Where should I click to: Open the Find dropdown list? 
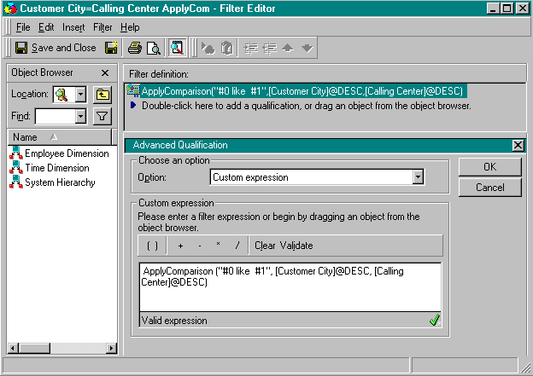point(81,116)
